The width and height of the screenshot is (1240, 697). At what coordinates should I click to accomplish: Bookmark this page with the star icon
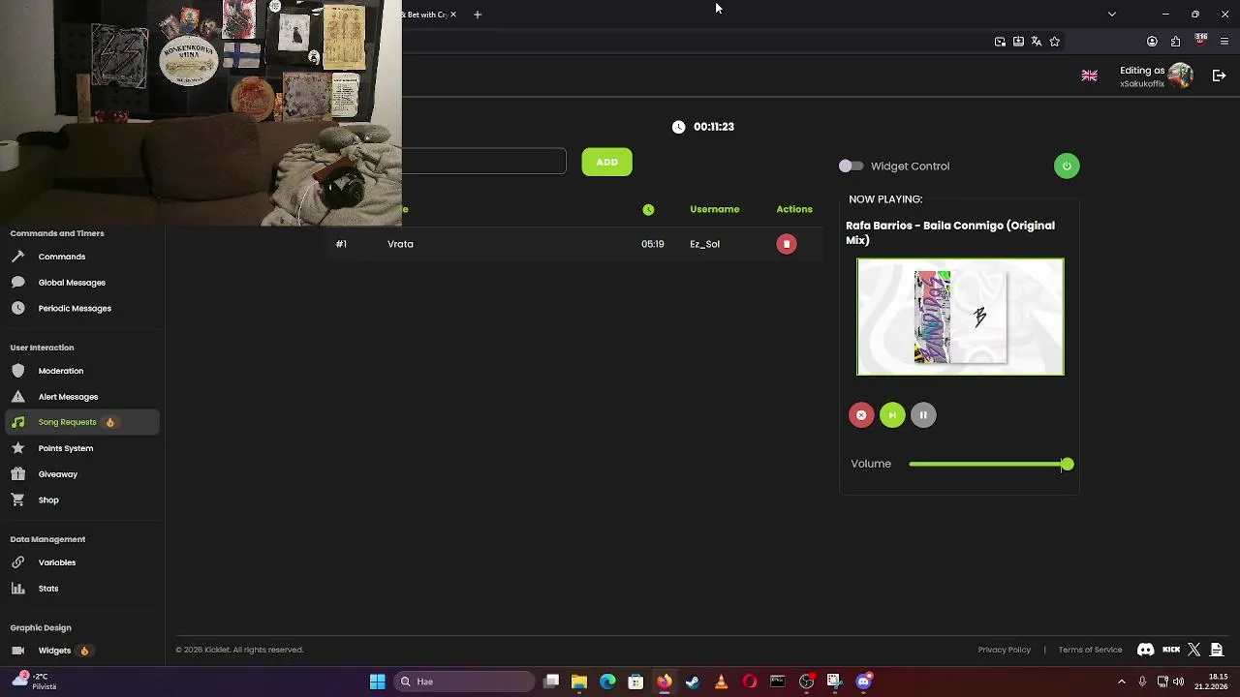1055,42
